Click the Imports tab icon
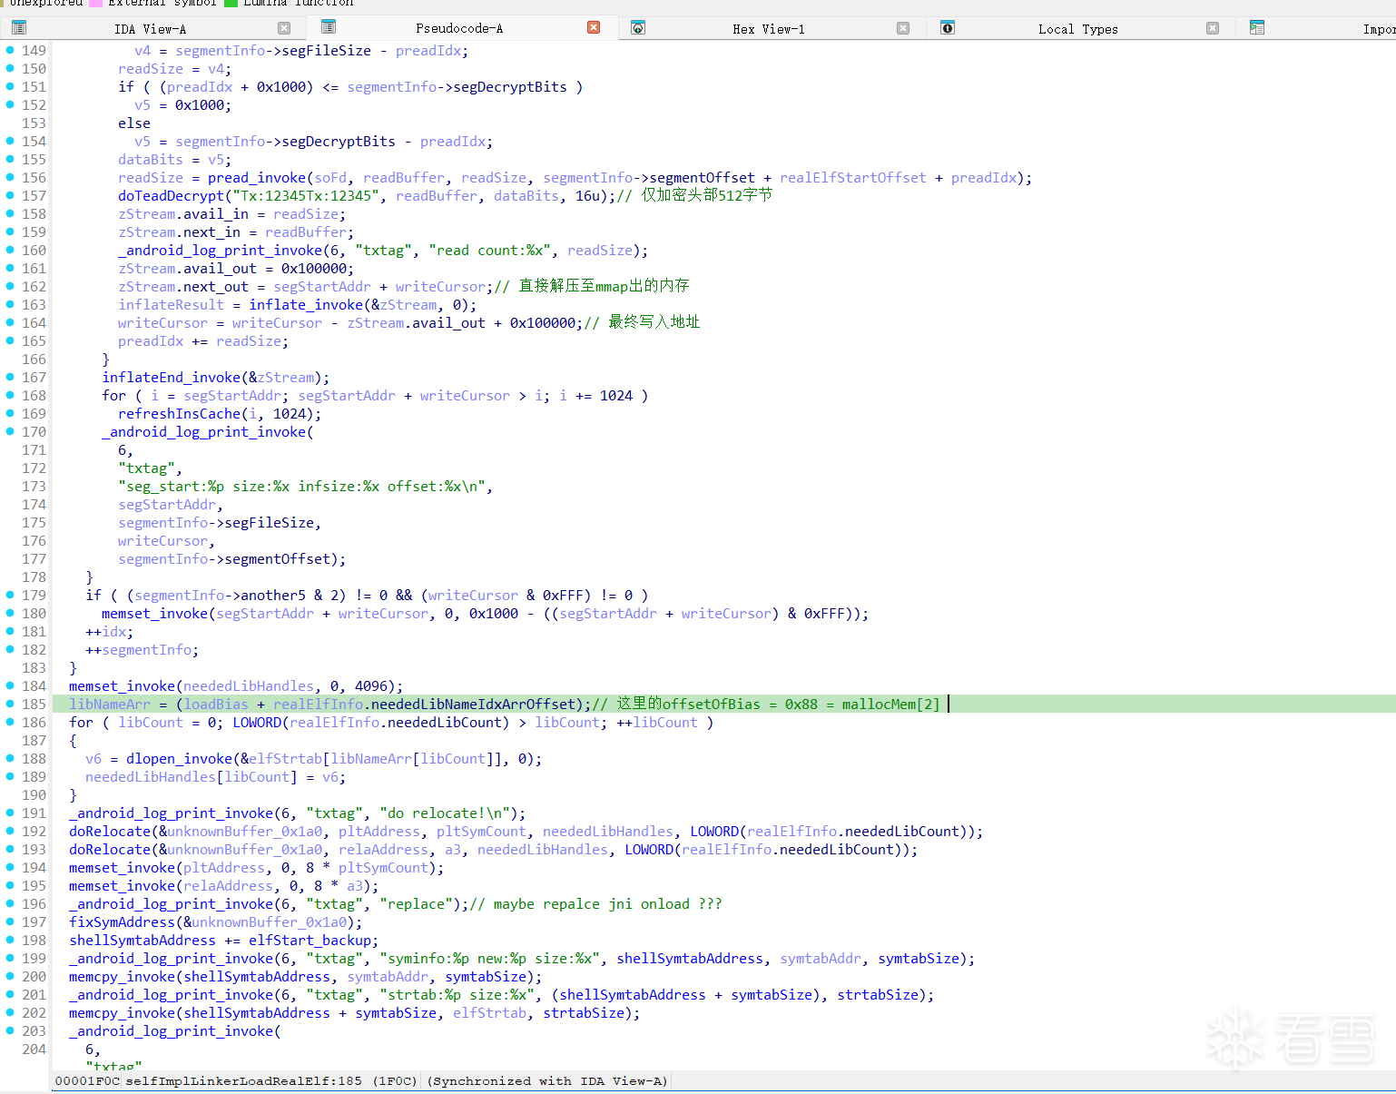The width and height of the screenshot is (1396, 1094). [x=1257, y=28]
